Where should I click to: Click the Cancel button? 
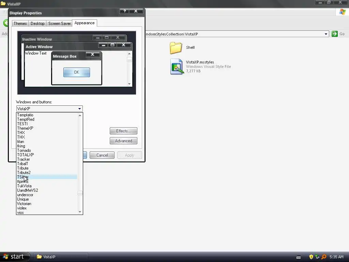point(102,155)
